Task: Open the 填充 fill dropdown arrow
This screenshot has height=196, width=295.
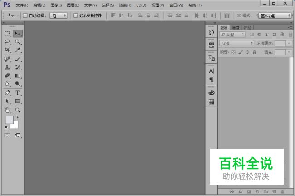Action: click(289, 52)
